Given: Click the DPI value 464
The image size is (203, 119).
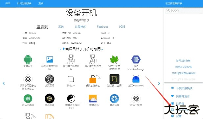Looking at the screenshot, I should [109, 43].
